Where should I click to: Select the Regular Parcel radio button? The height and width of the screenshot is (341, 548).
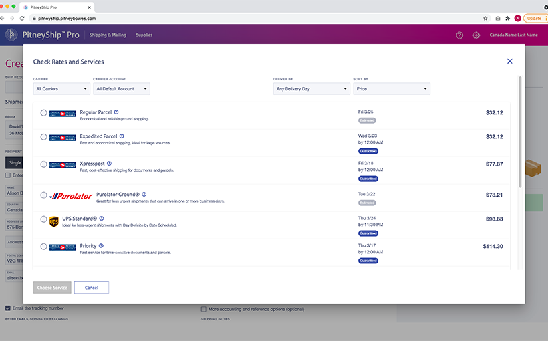pyautogui.click(x=43, y=112)
